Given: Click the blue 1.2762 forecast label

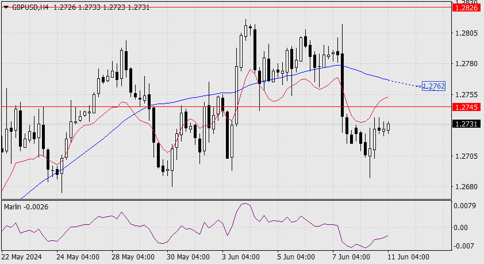Looking at the screenshot, I should click(433, 86).
